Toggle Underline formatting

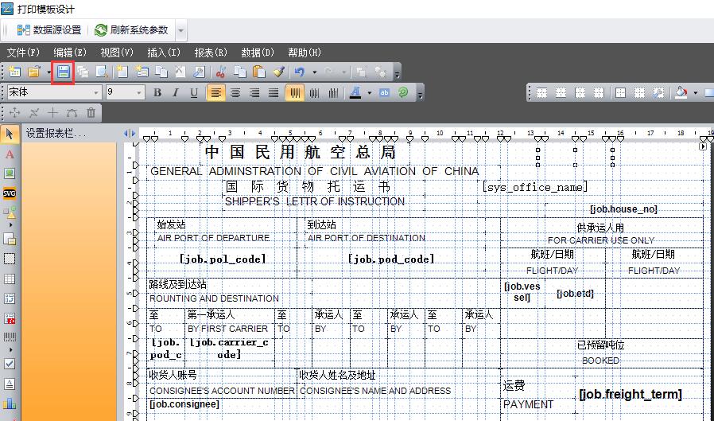[x=194, y=93]
